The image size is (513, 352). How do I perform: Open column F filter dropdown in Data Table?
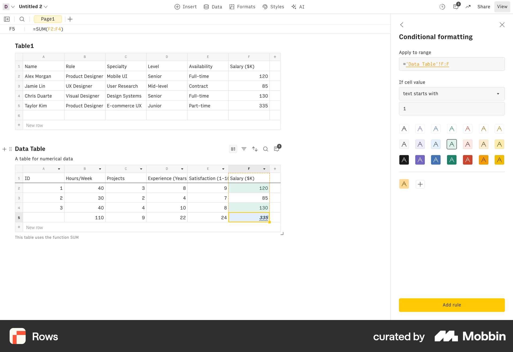(264, 169)
